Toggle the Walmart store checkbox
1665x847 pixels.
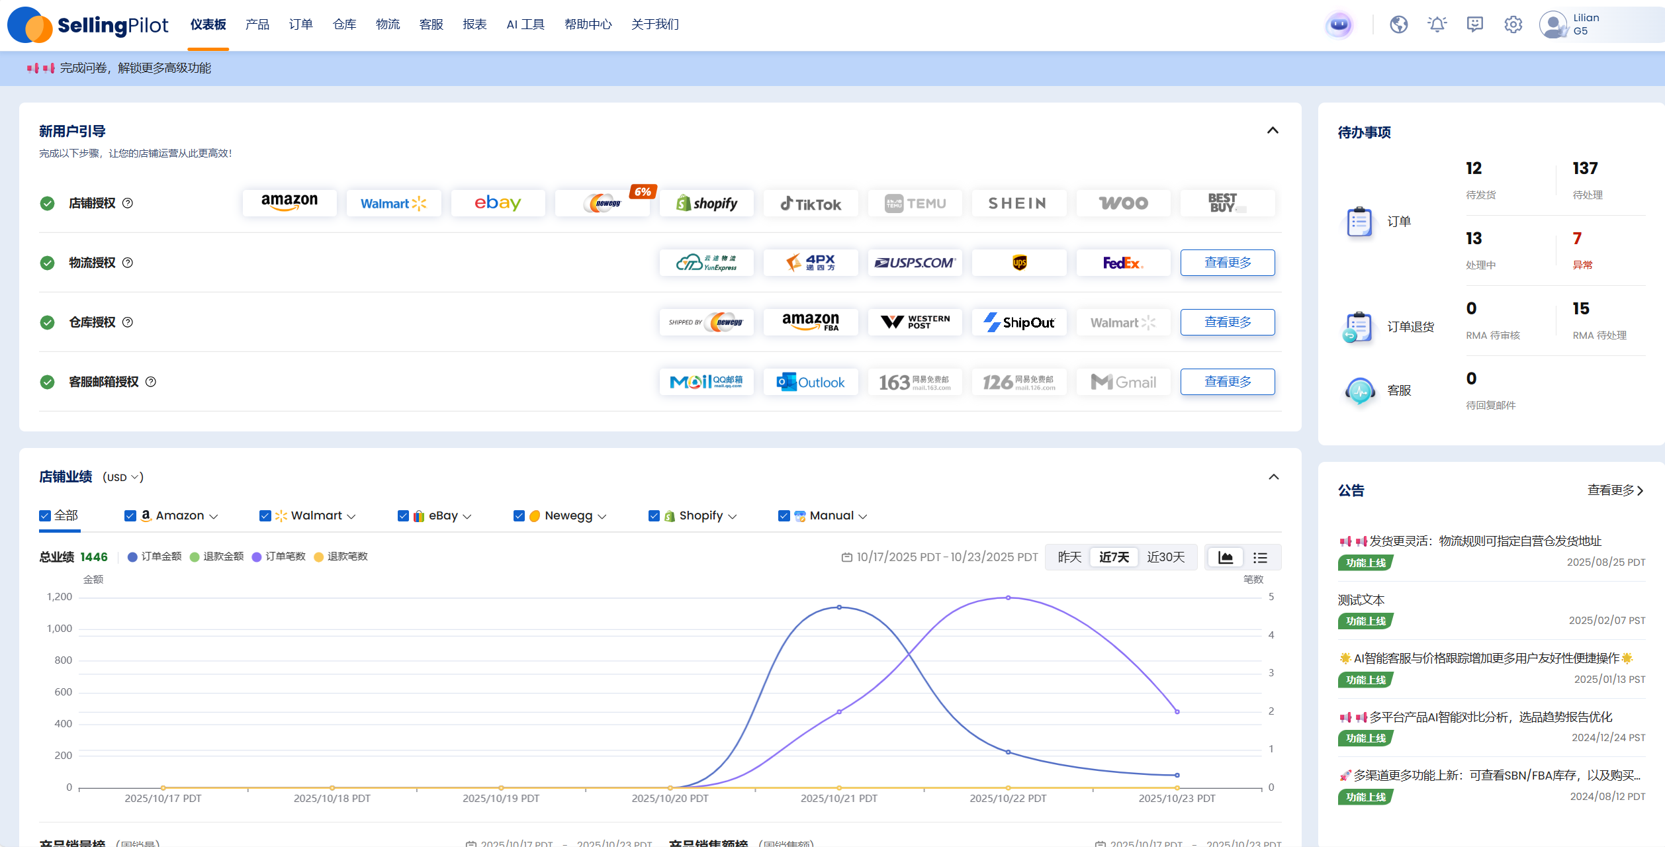[265, 515]
